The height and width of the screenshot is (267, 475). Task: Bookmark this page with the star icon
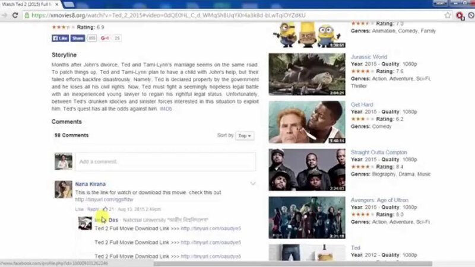click(448, 15)
